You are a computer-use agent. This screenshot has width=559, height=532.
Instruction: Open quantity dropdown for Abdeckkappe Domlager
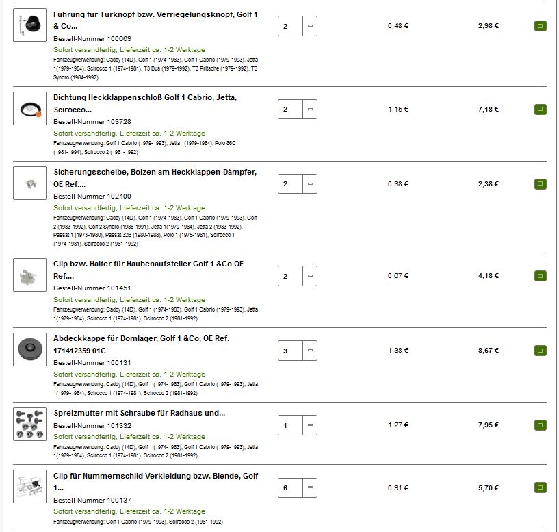point(310,351)
